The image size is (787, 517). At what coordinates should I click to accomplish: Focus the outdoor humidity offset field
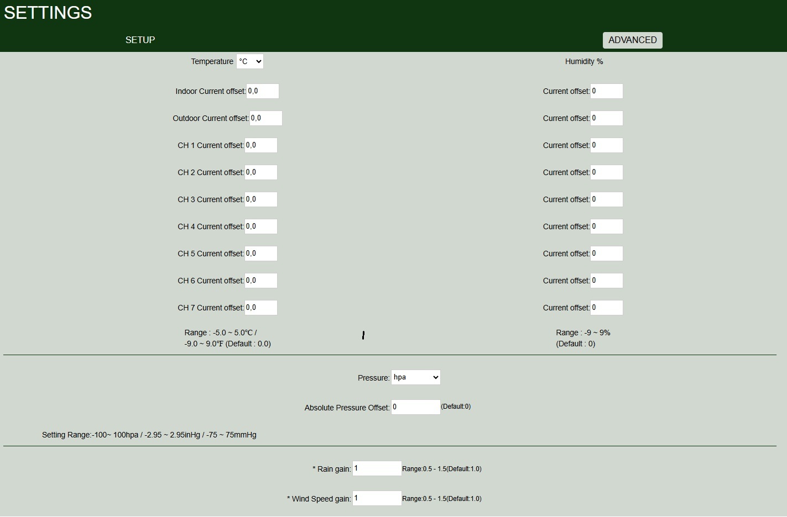tap(606, 118)
